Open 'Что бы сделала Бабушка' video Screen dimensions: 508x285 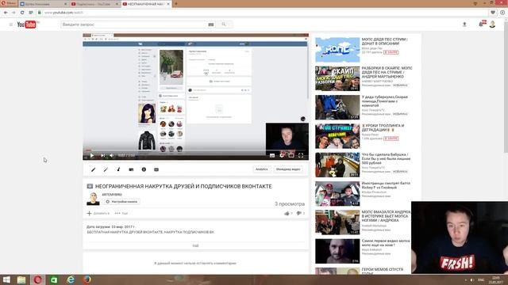point(386,158)
